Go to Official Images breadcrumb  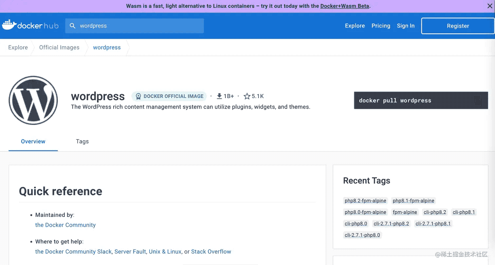(59, 47)
